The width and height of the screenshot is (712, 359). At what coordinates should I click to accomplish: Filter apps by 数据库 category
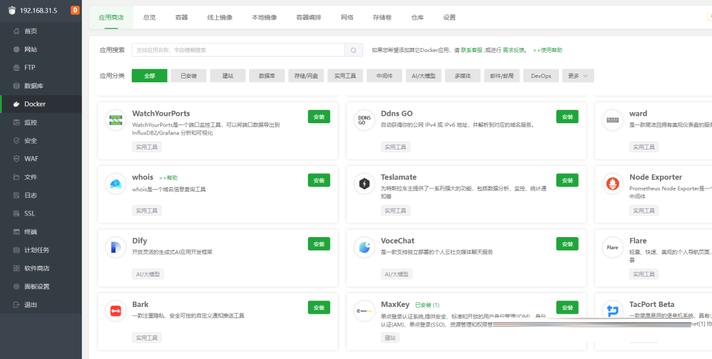tap(266, 76)
